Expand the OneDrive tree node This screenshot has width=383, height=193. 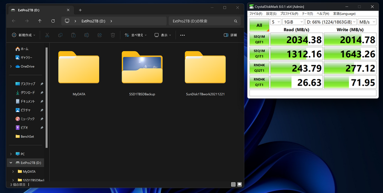click(x=11, y=66)
